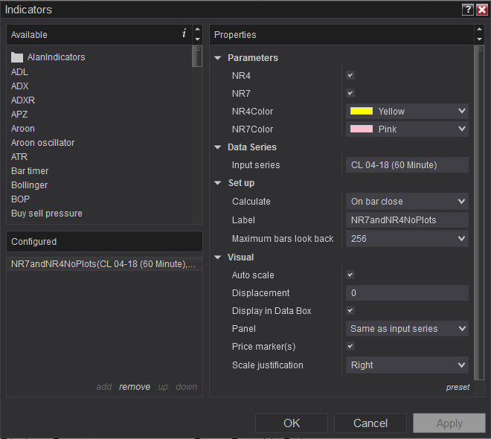
Task: Click the help question mark icon
Action: click(467, 10)
